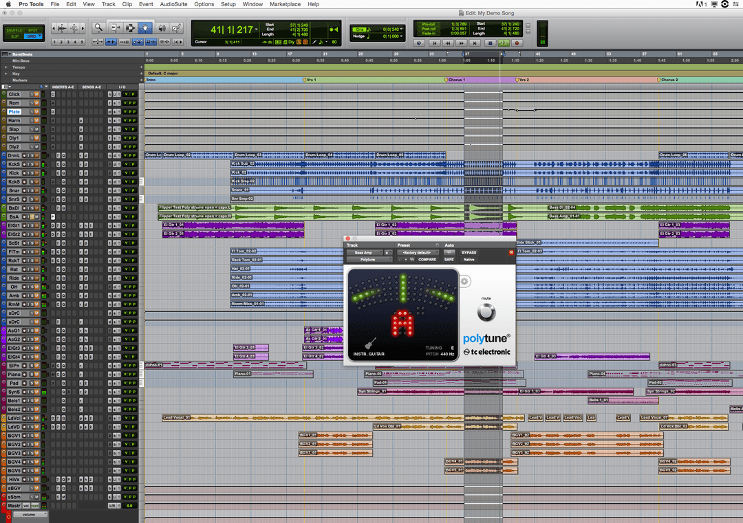Open the Marketplace menu
743x523 pixels.
pos(285,4)
